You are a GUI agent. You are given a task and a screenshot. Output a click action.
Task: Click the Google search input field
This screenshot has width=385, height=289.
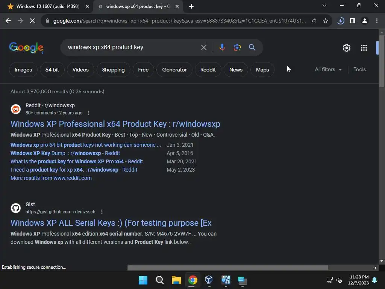point(133,47)
